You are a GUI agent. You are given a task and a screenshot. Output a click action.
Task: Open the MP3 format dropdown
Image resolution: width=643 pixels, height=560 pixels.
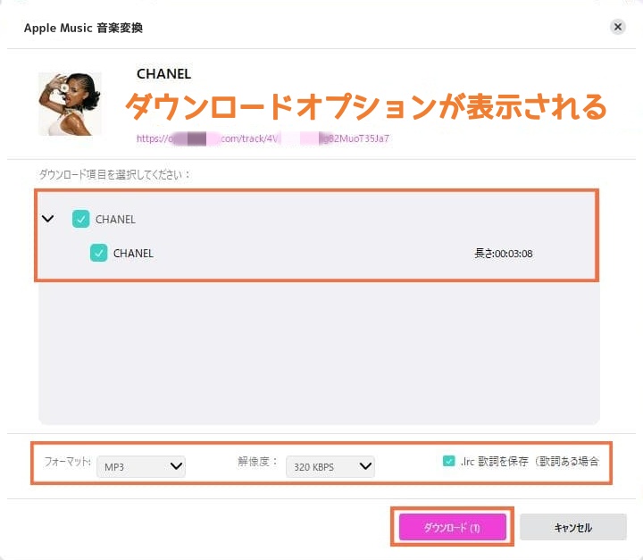[141, 465]
